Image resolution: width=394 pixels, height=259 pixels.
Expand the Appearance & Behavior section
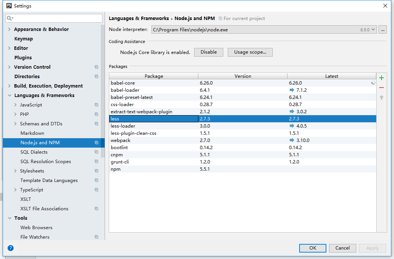coord(9,29)
